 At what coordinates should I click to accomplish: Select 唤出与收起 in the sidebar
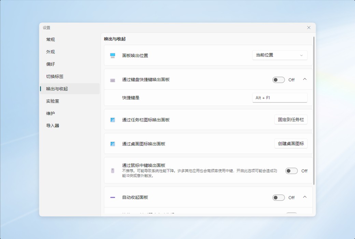tap(70, 88)
